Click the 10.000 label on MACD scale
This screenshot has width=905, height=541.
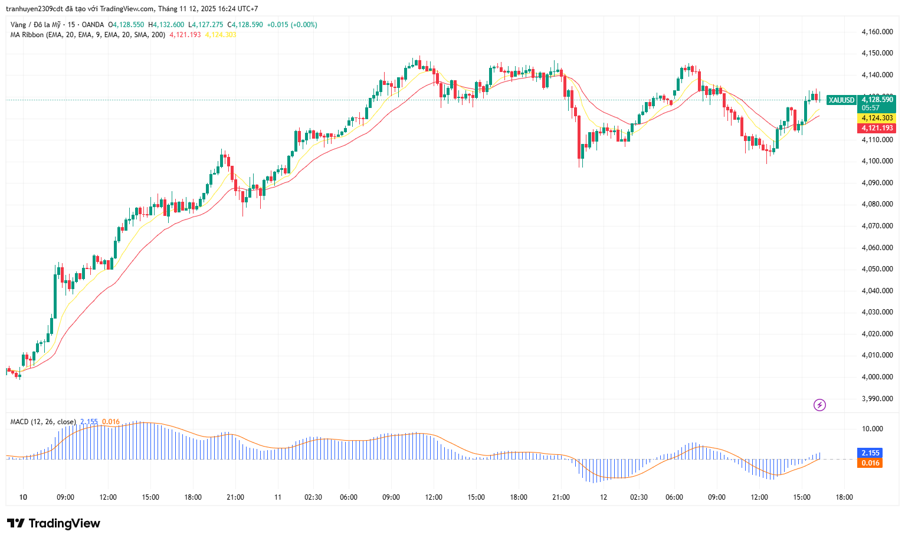pos(872,429)
